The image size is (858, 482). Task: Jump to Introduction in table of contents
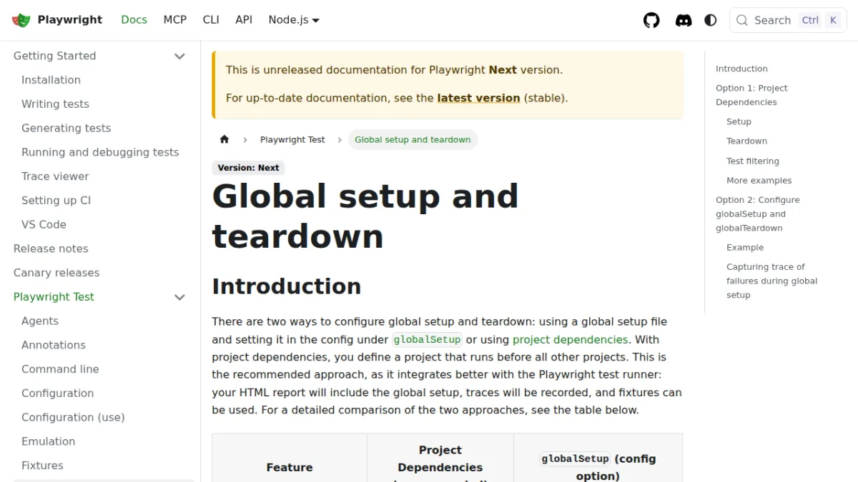click(x=741, y=69)
